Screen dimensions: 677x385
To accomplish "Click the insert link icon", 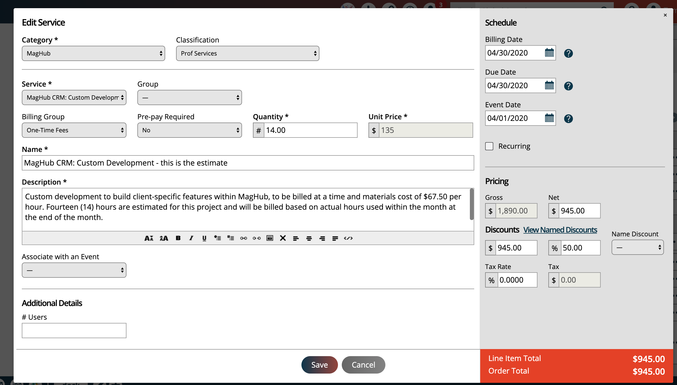I will coord(244,238).
